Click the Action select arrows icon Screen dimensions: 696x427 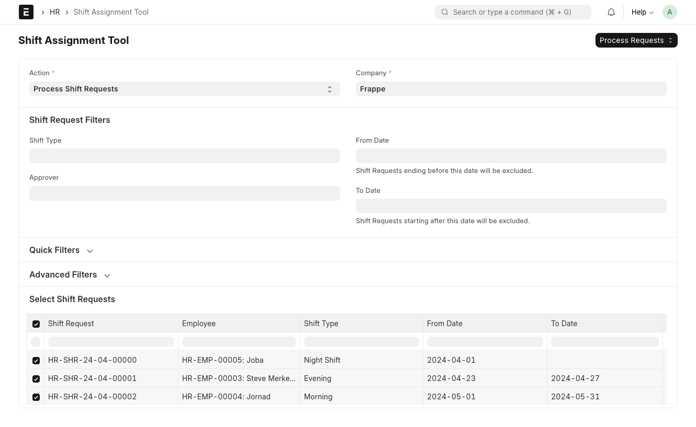tap(330, 89)
